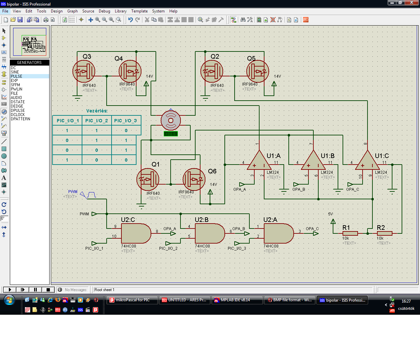Toggle the grid display in toolbar
Image resolution: width=420 pixels, height=357 pixels.
click(x=72, y=20)
